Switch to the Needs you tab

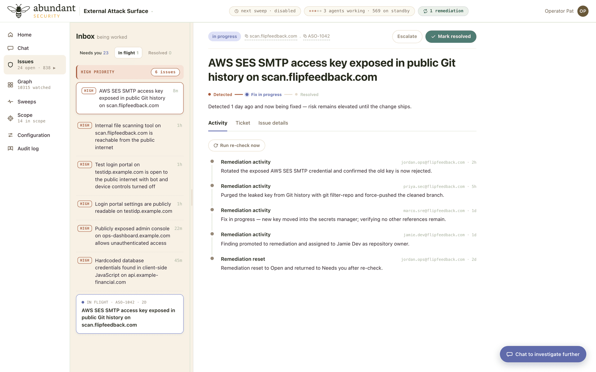click(94, 53)
